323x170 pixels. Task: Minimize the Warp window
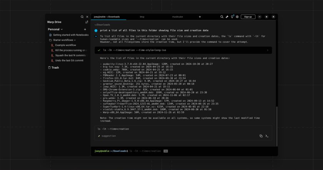[x=260, y=17]
